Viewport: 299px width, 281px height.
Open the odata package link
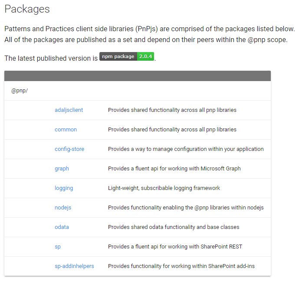click(x=62, y=227)
